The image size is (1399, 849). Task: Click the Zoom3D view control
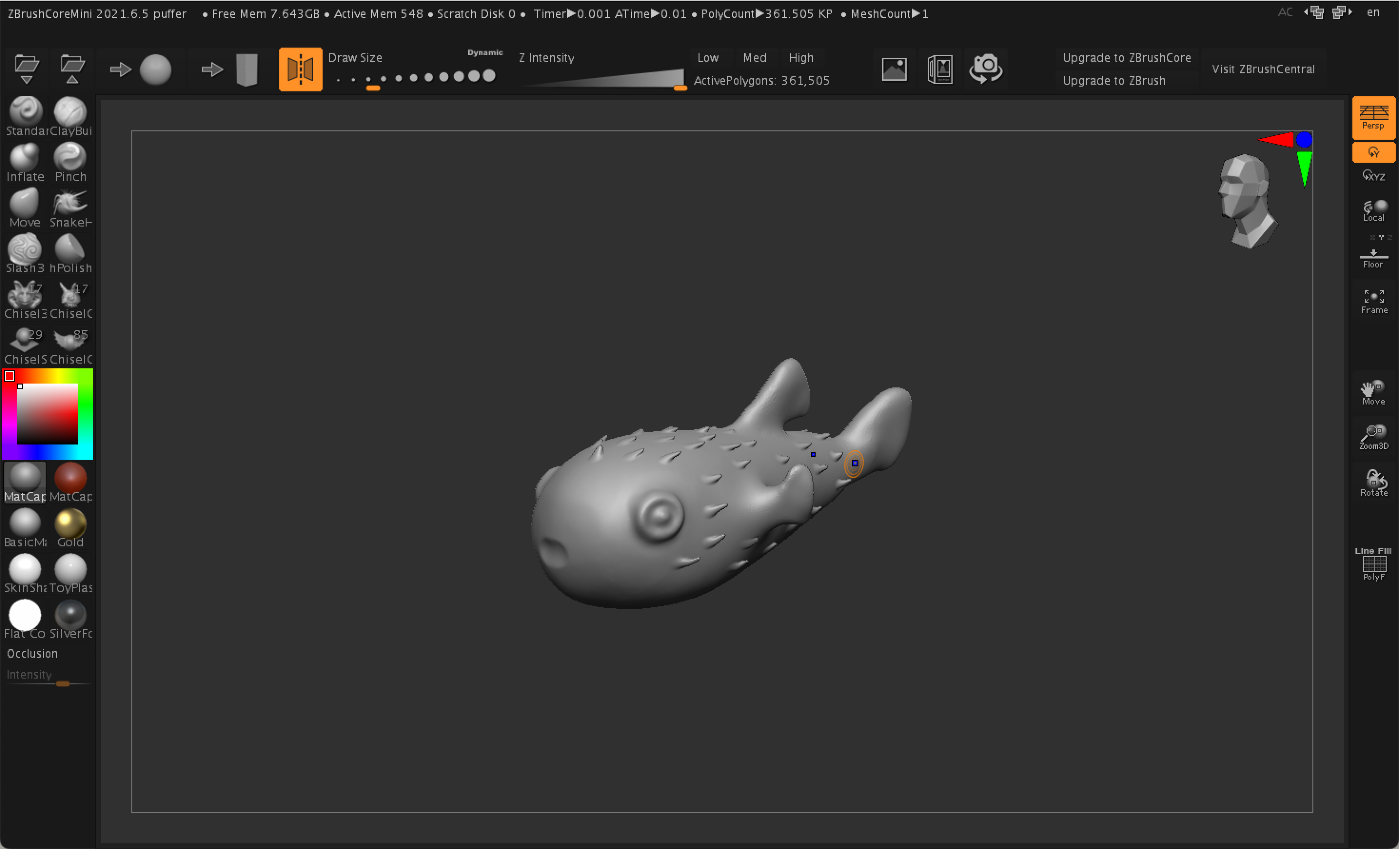(1373, 438)
